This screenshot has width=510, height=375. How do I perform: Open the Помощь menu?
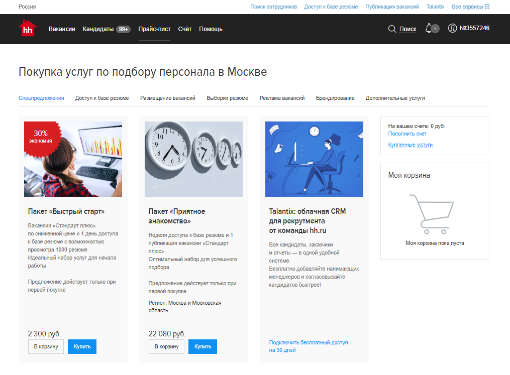coord(211,29)
